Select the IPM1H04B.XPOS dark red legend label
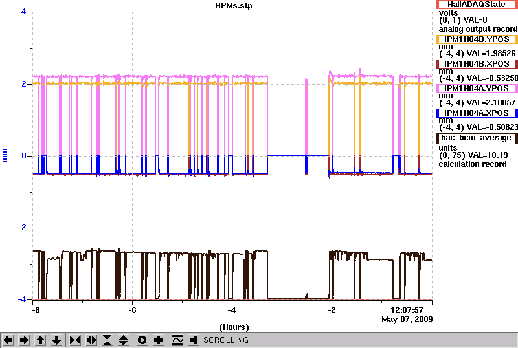The height and width of the screenshot is (348, 518). 477,64
